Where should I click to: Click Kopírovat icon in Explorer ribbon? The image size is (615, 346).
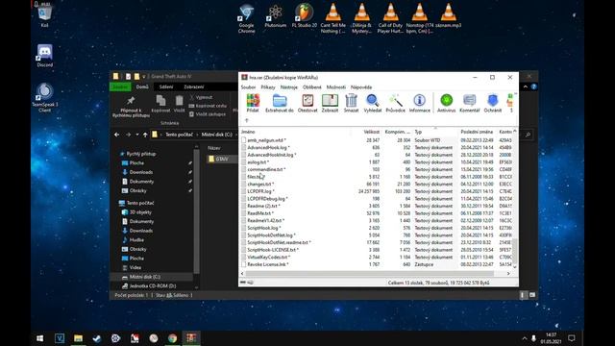[x=160, y=105]
